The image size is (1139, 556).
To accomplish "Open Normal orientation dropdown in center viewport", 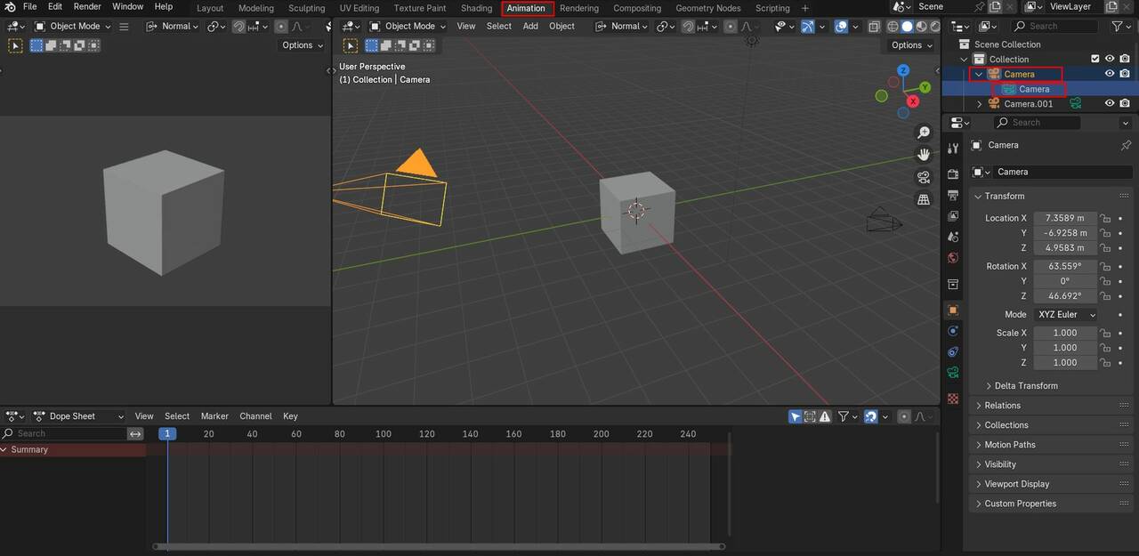I will point(622,26).
